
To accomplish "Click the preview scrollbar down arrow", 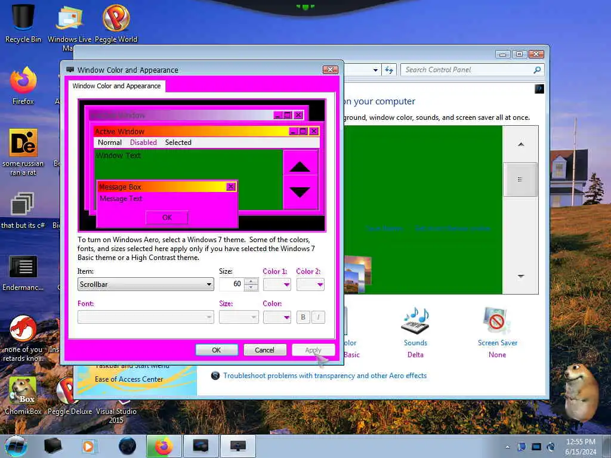I will tap(300, 192).
